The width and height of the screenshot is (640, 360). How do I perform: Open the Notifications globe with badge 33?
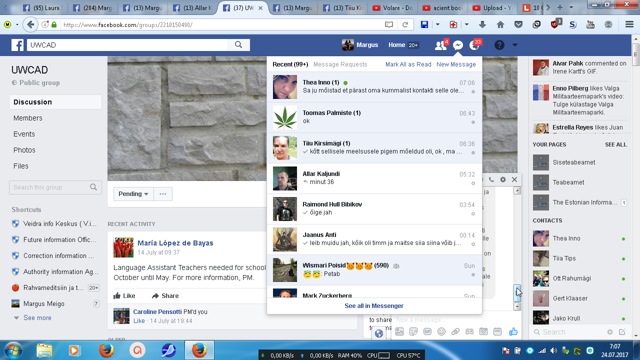point(474,45)
